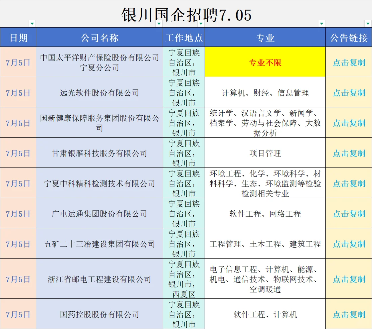This screenshot has width=372, height=329.
Task: Select the location cell containing 西夏区
Action: (184, 279)
